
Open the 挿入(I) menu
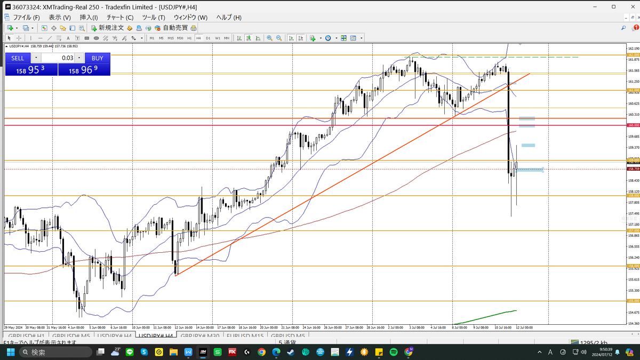(89, 17)
